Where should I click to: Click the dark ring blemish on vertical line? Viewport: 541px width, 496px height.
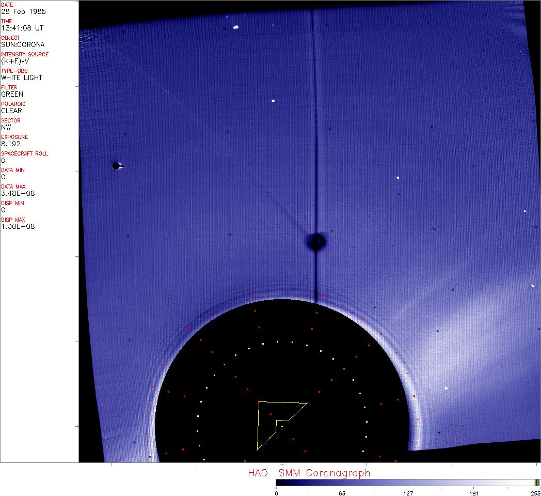[316, 241]
